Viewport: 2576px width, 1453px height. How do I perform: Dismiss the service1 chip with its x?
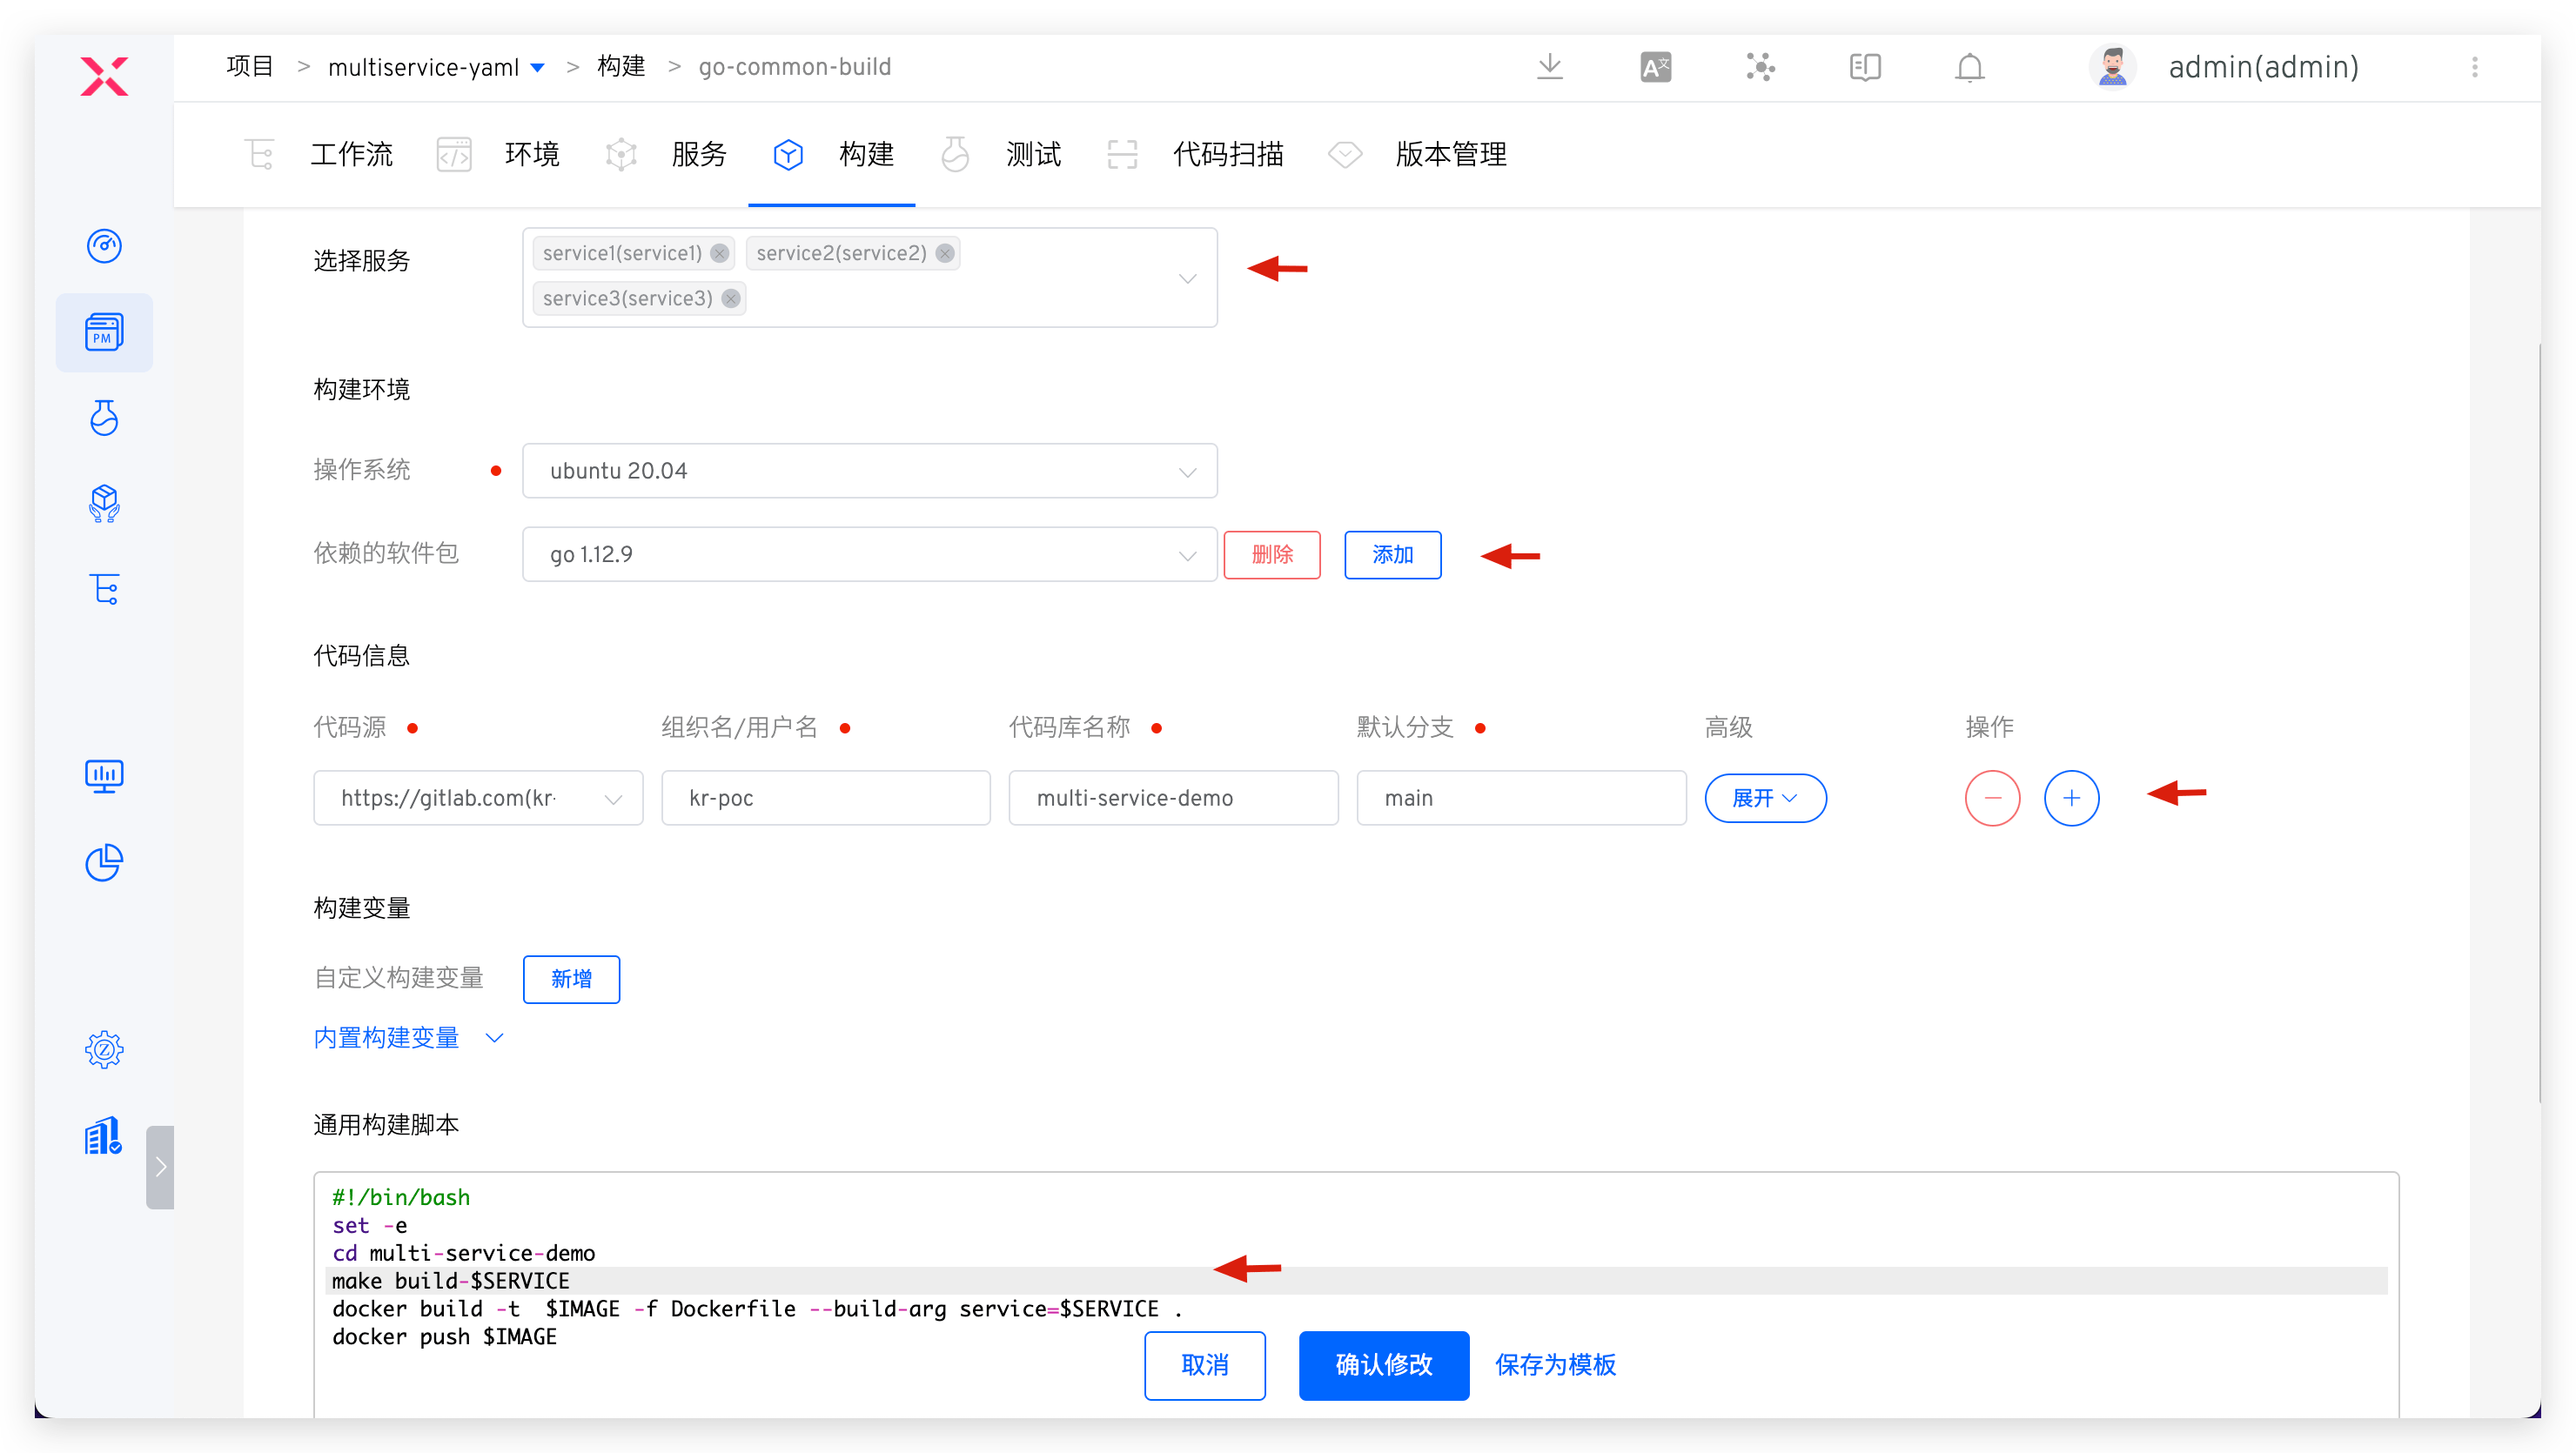(x=719, y=253)
